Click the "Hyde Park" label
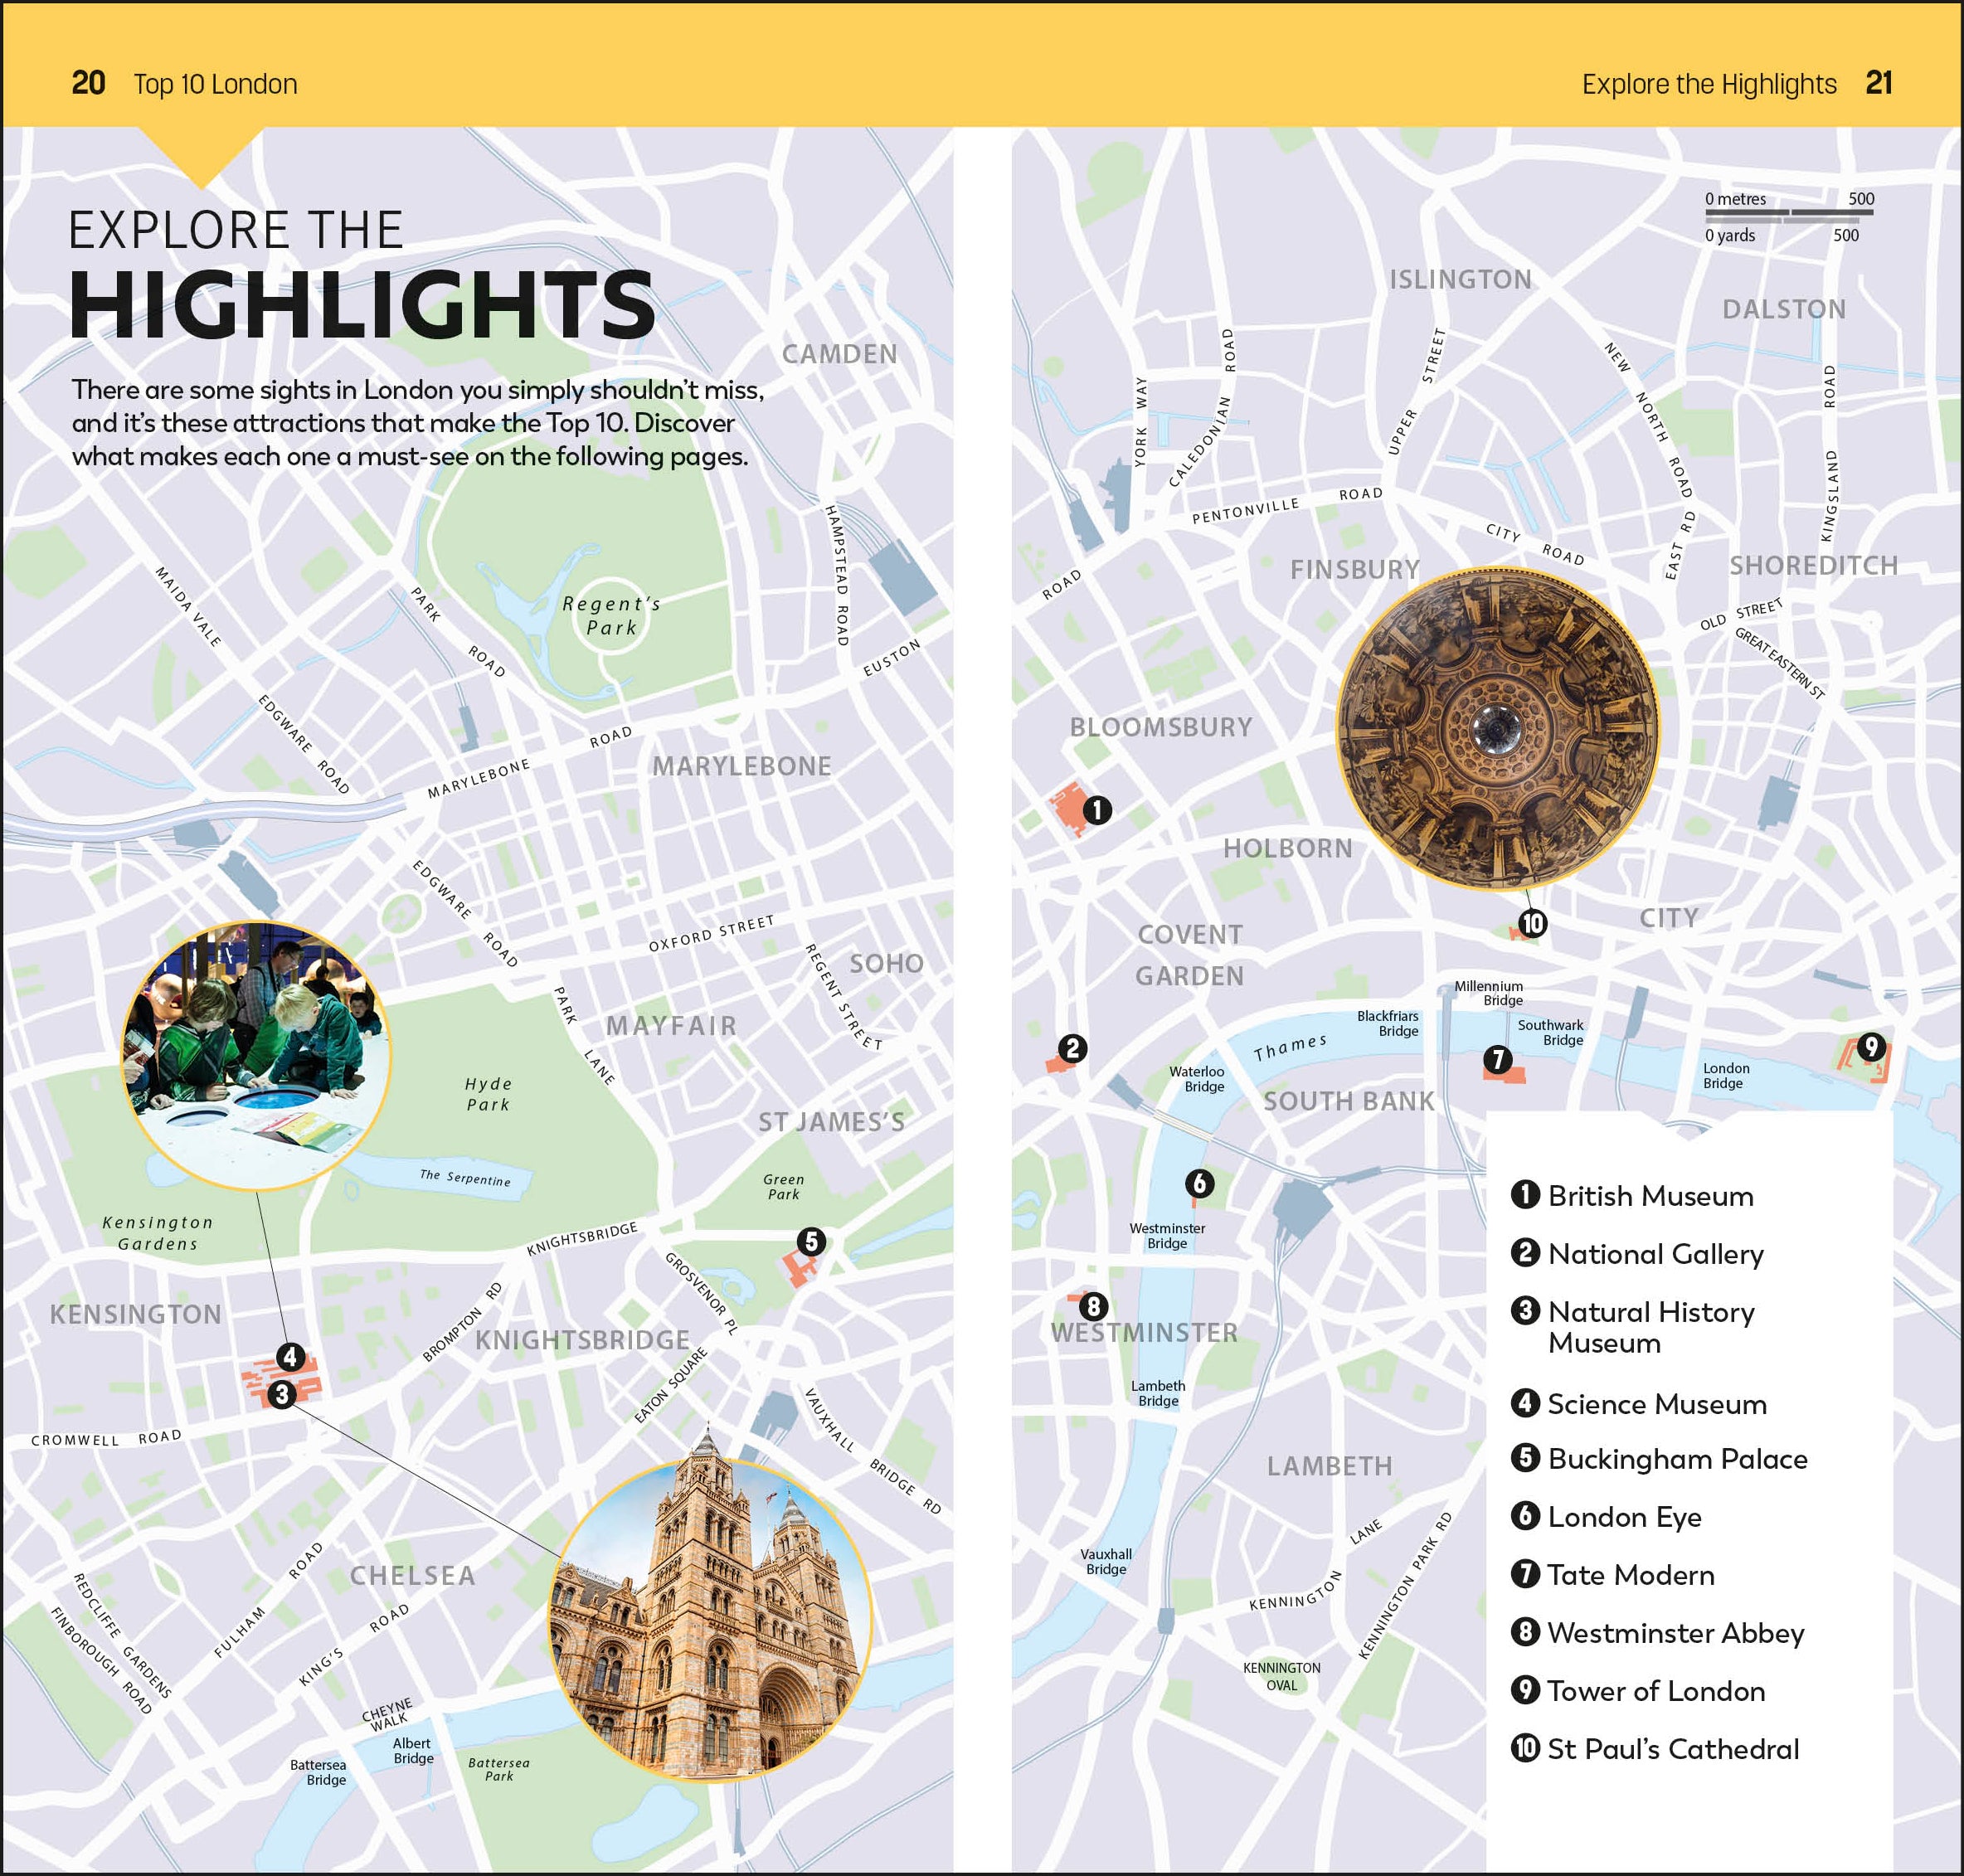 click(x=488, y=1094)
